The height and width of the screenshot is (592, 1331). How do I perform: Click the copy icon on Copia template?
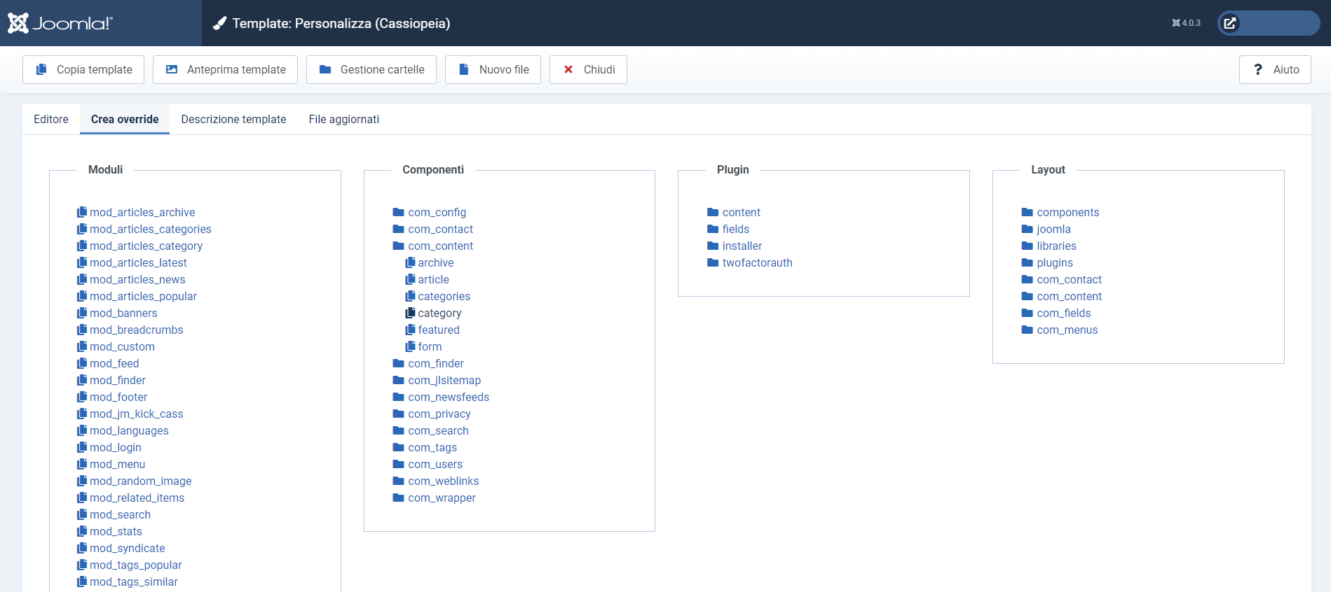41,69
